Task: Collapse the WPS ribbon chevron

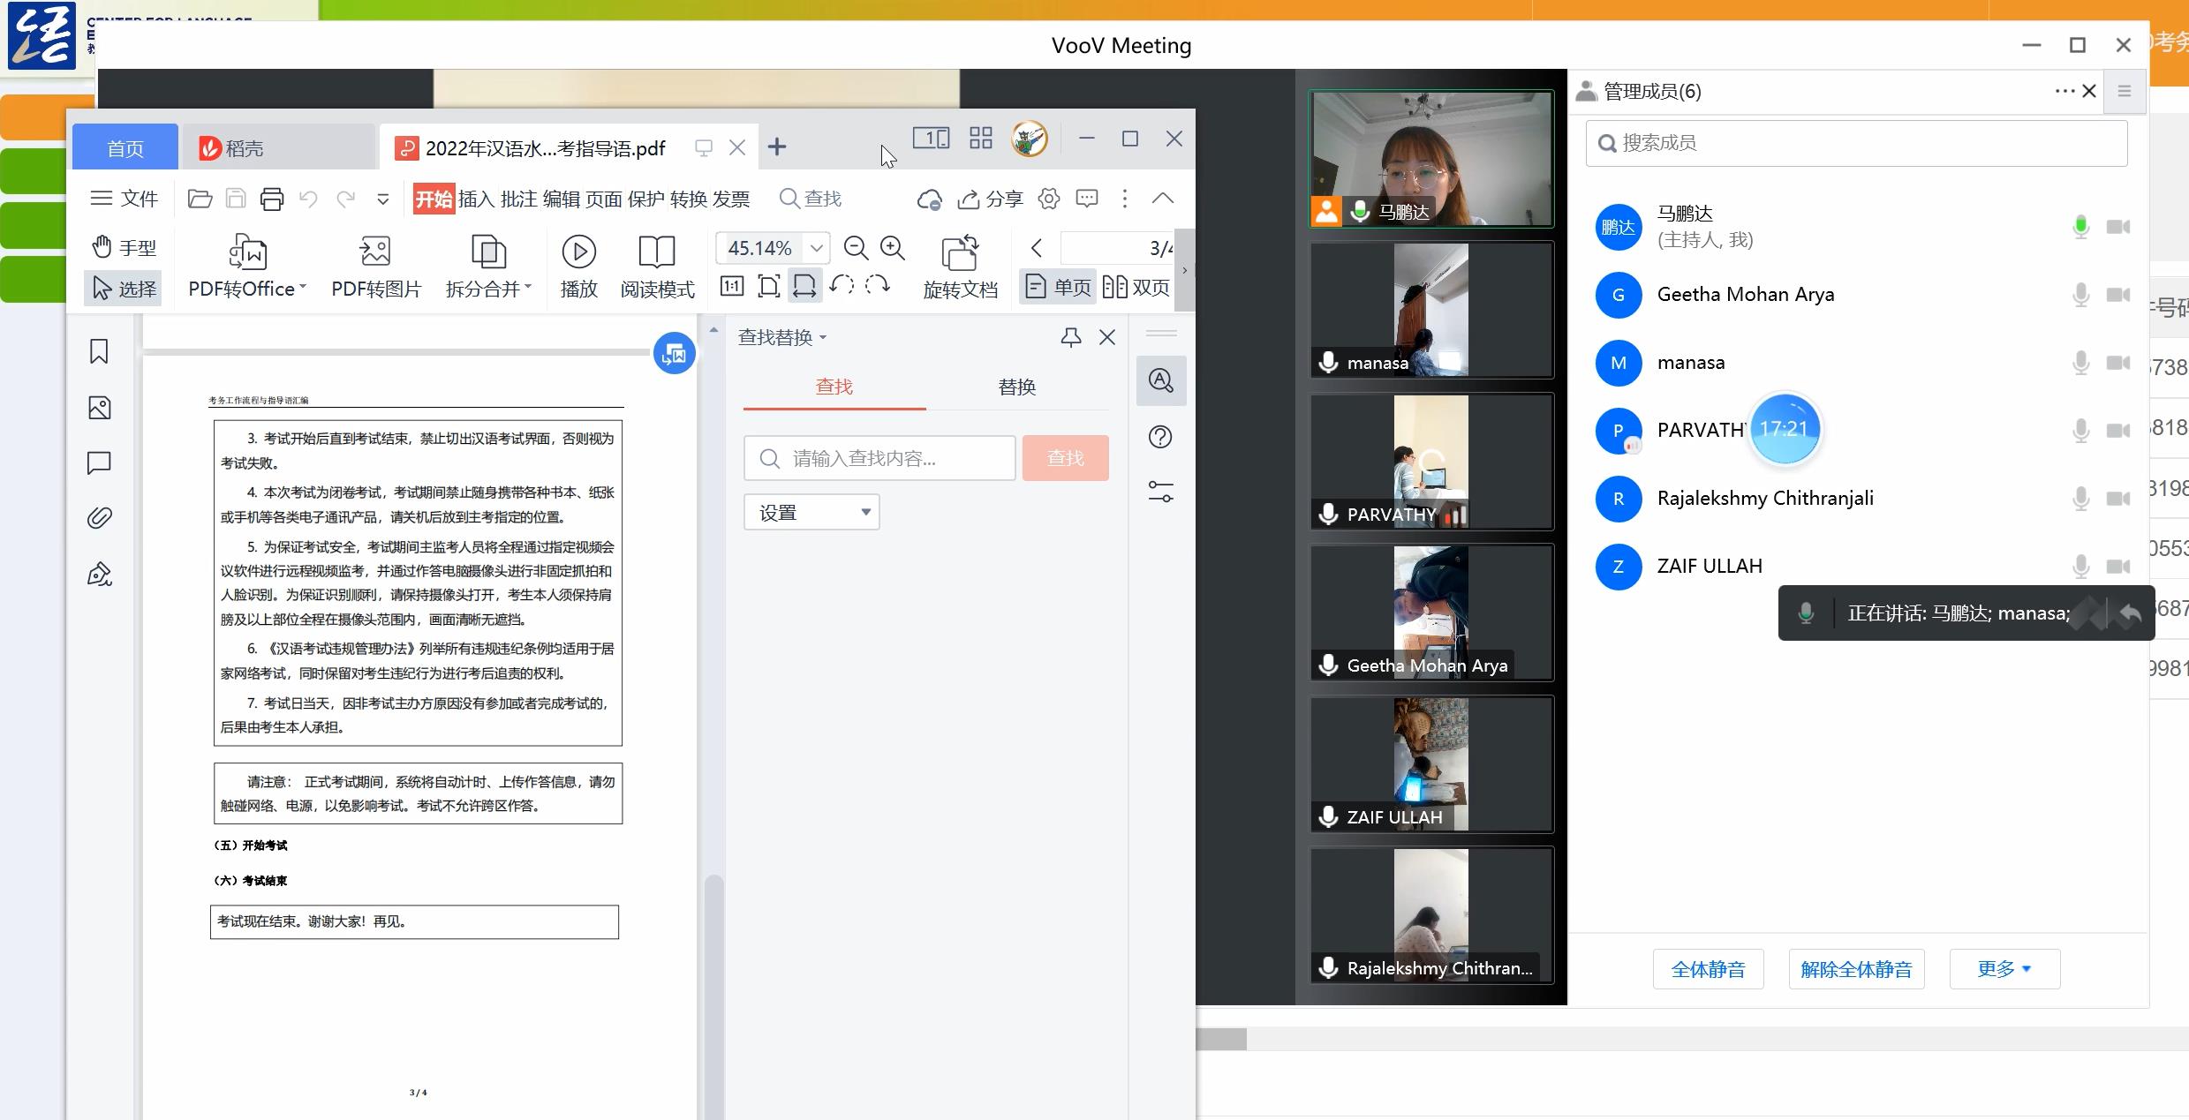Action: point(1162,199)
